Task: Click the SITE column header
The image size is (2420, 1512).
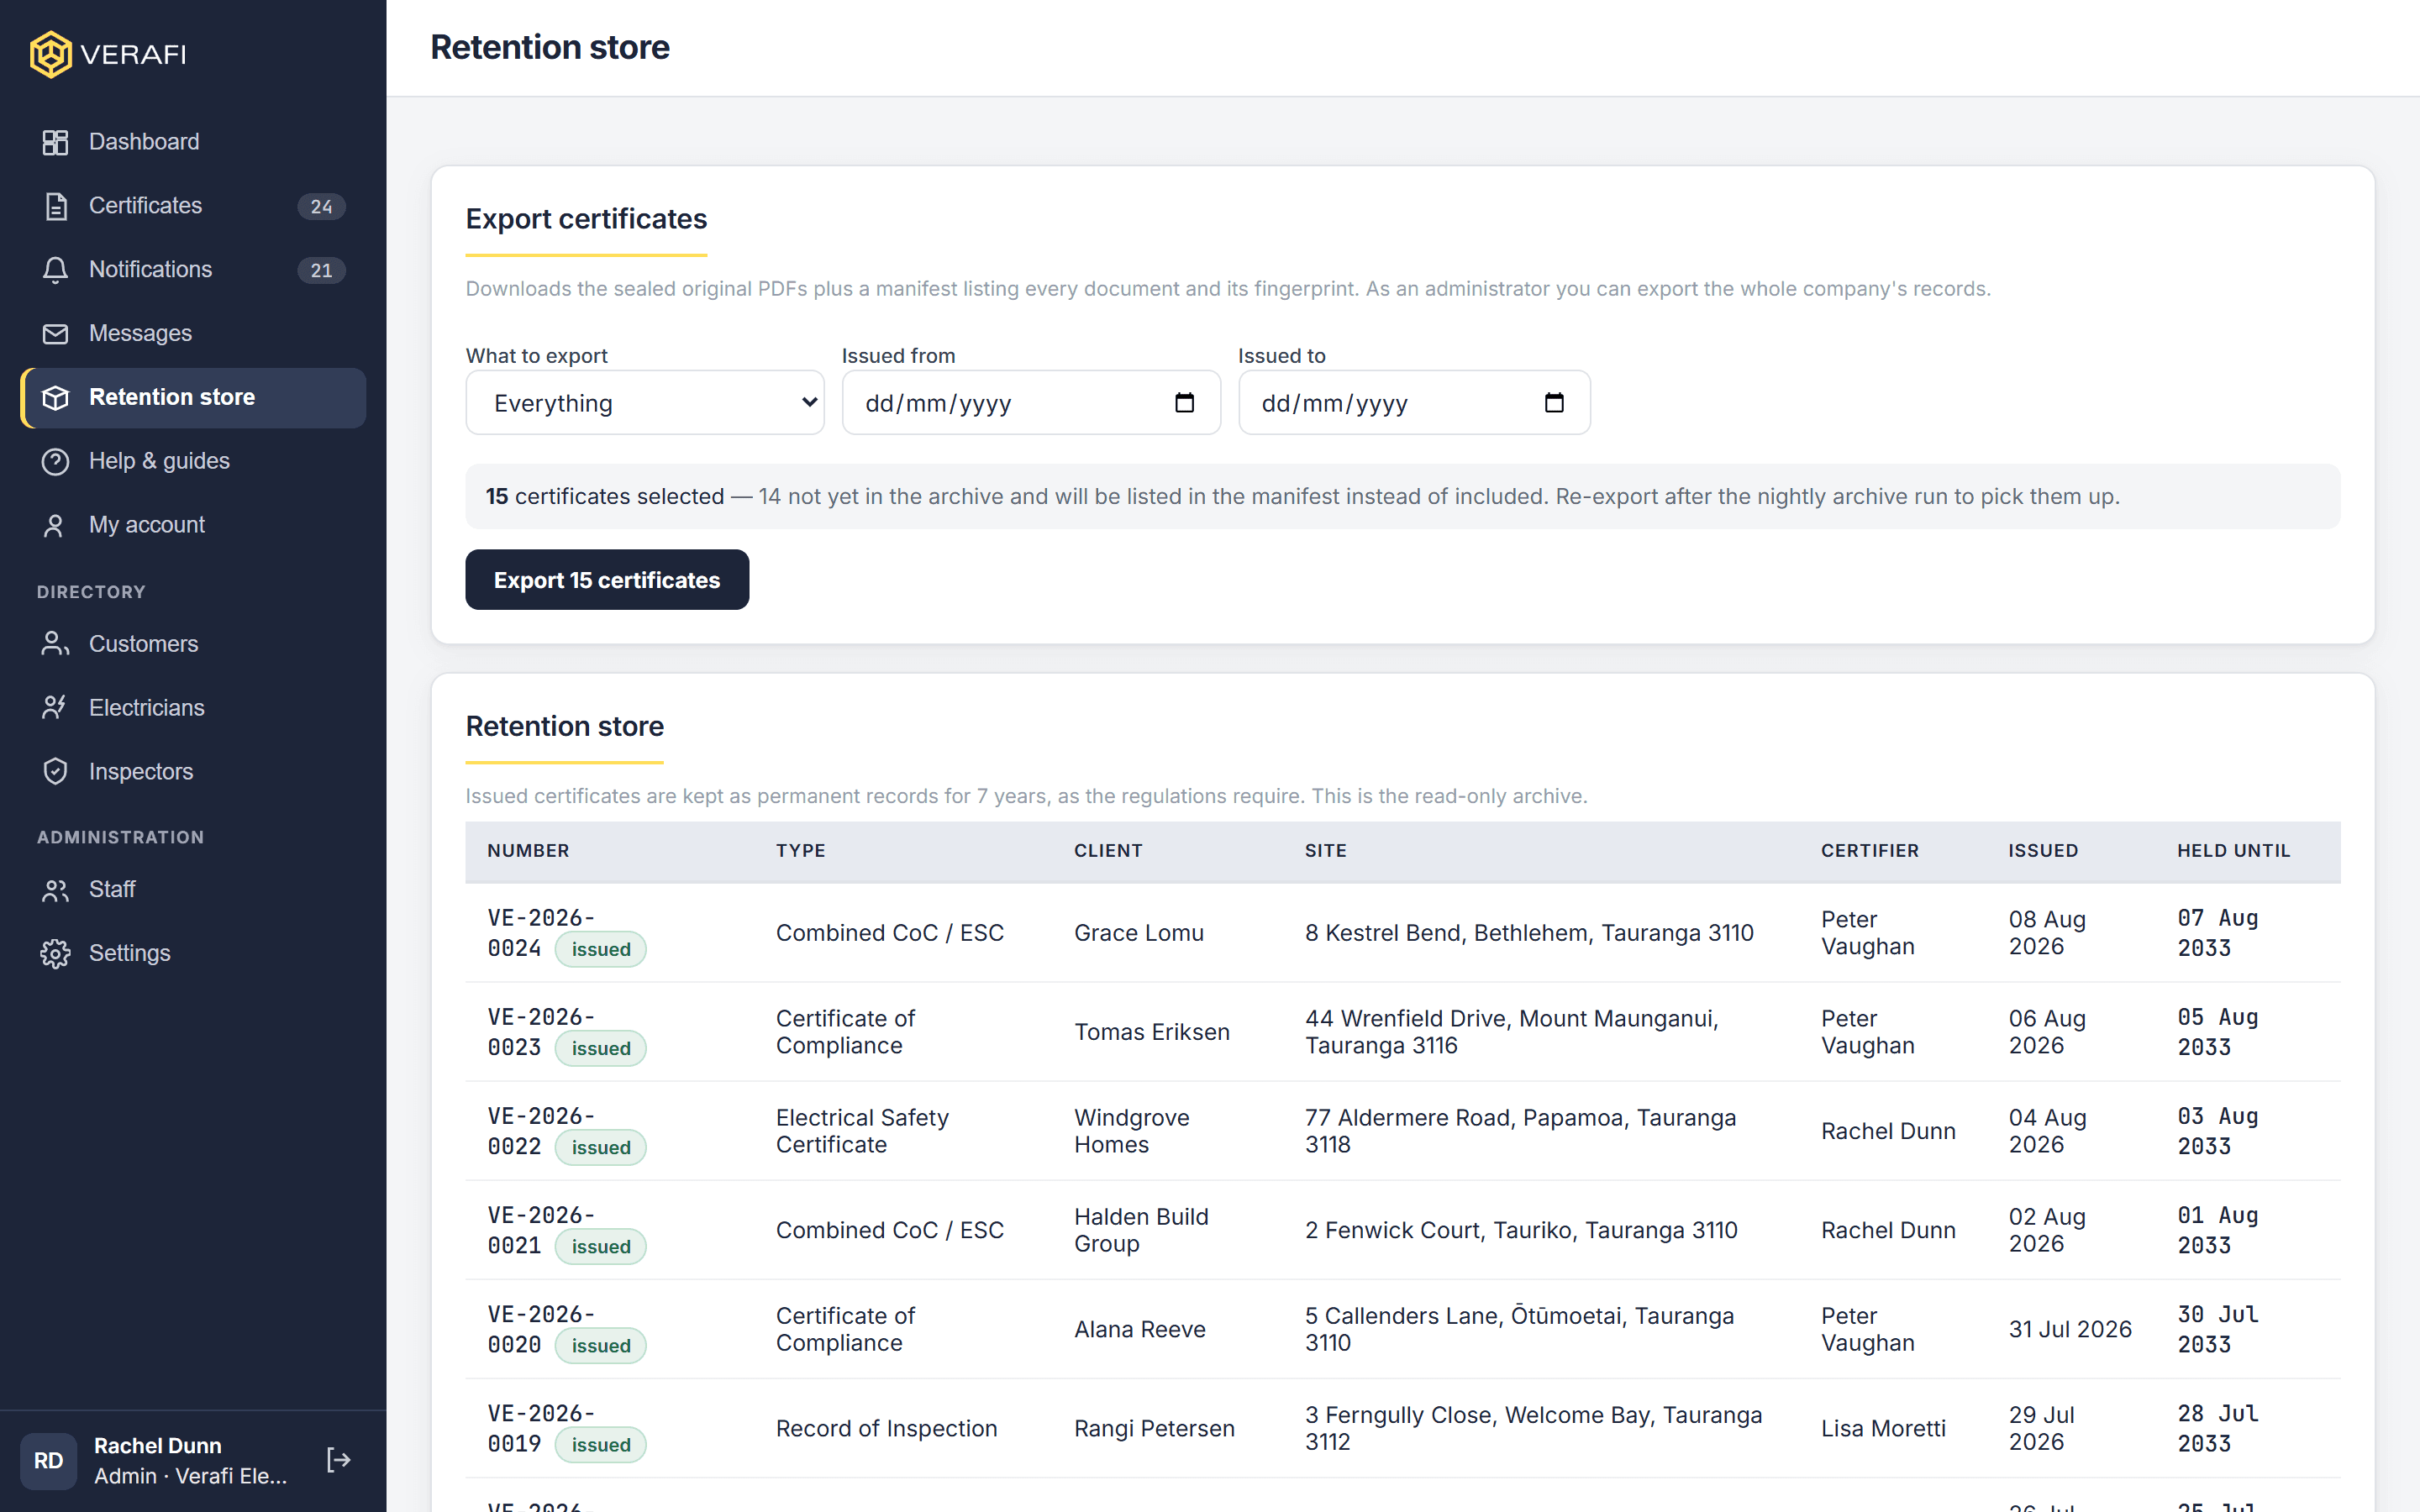Action: (1325, 851)
